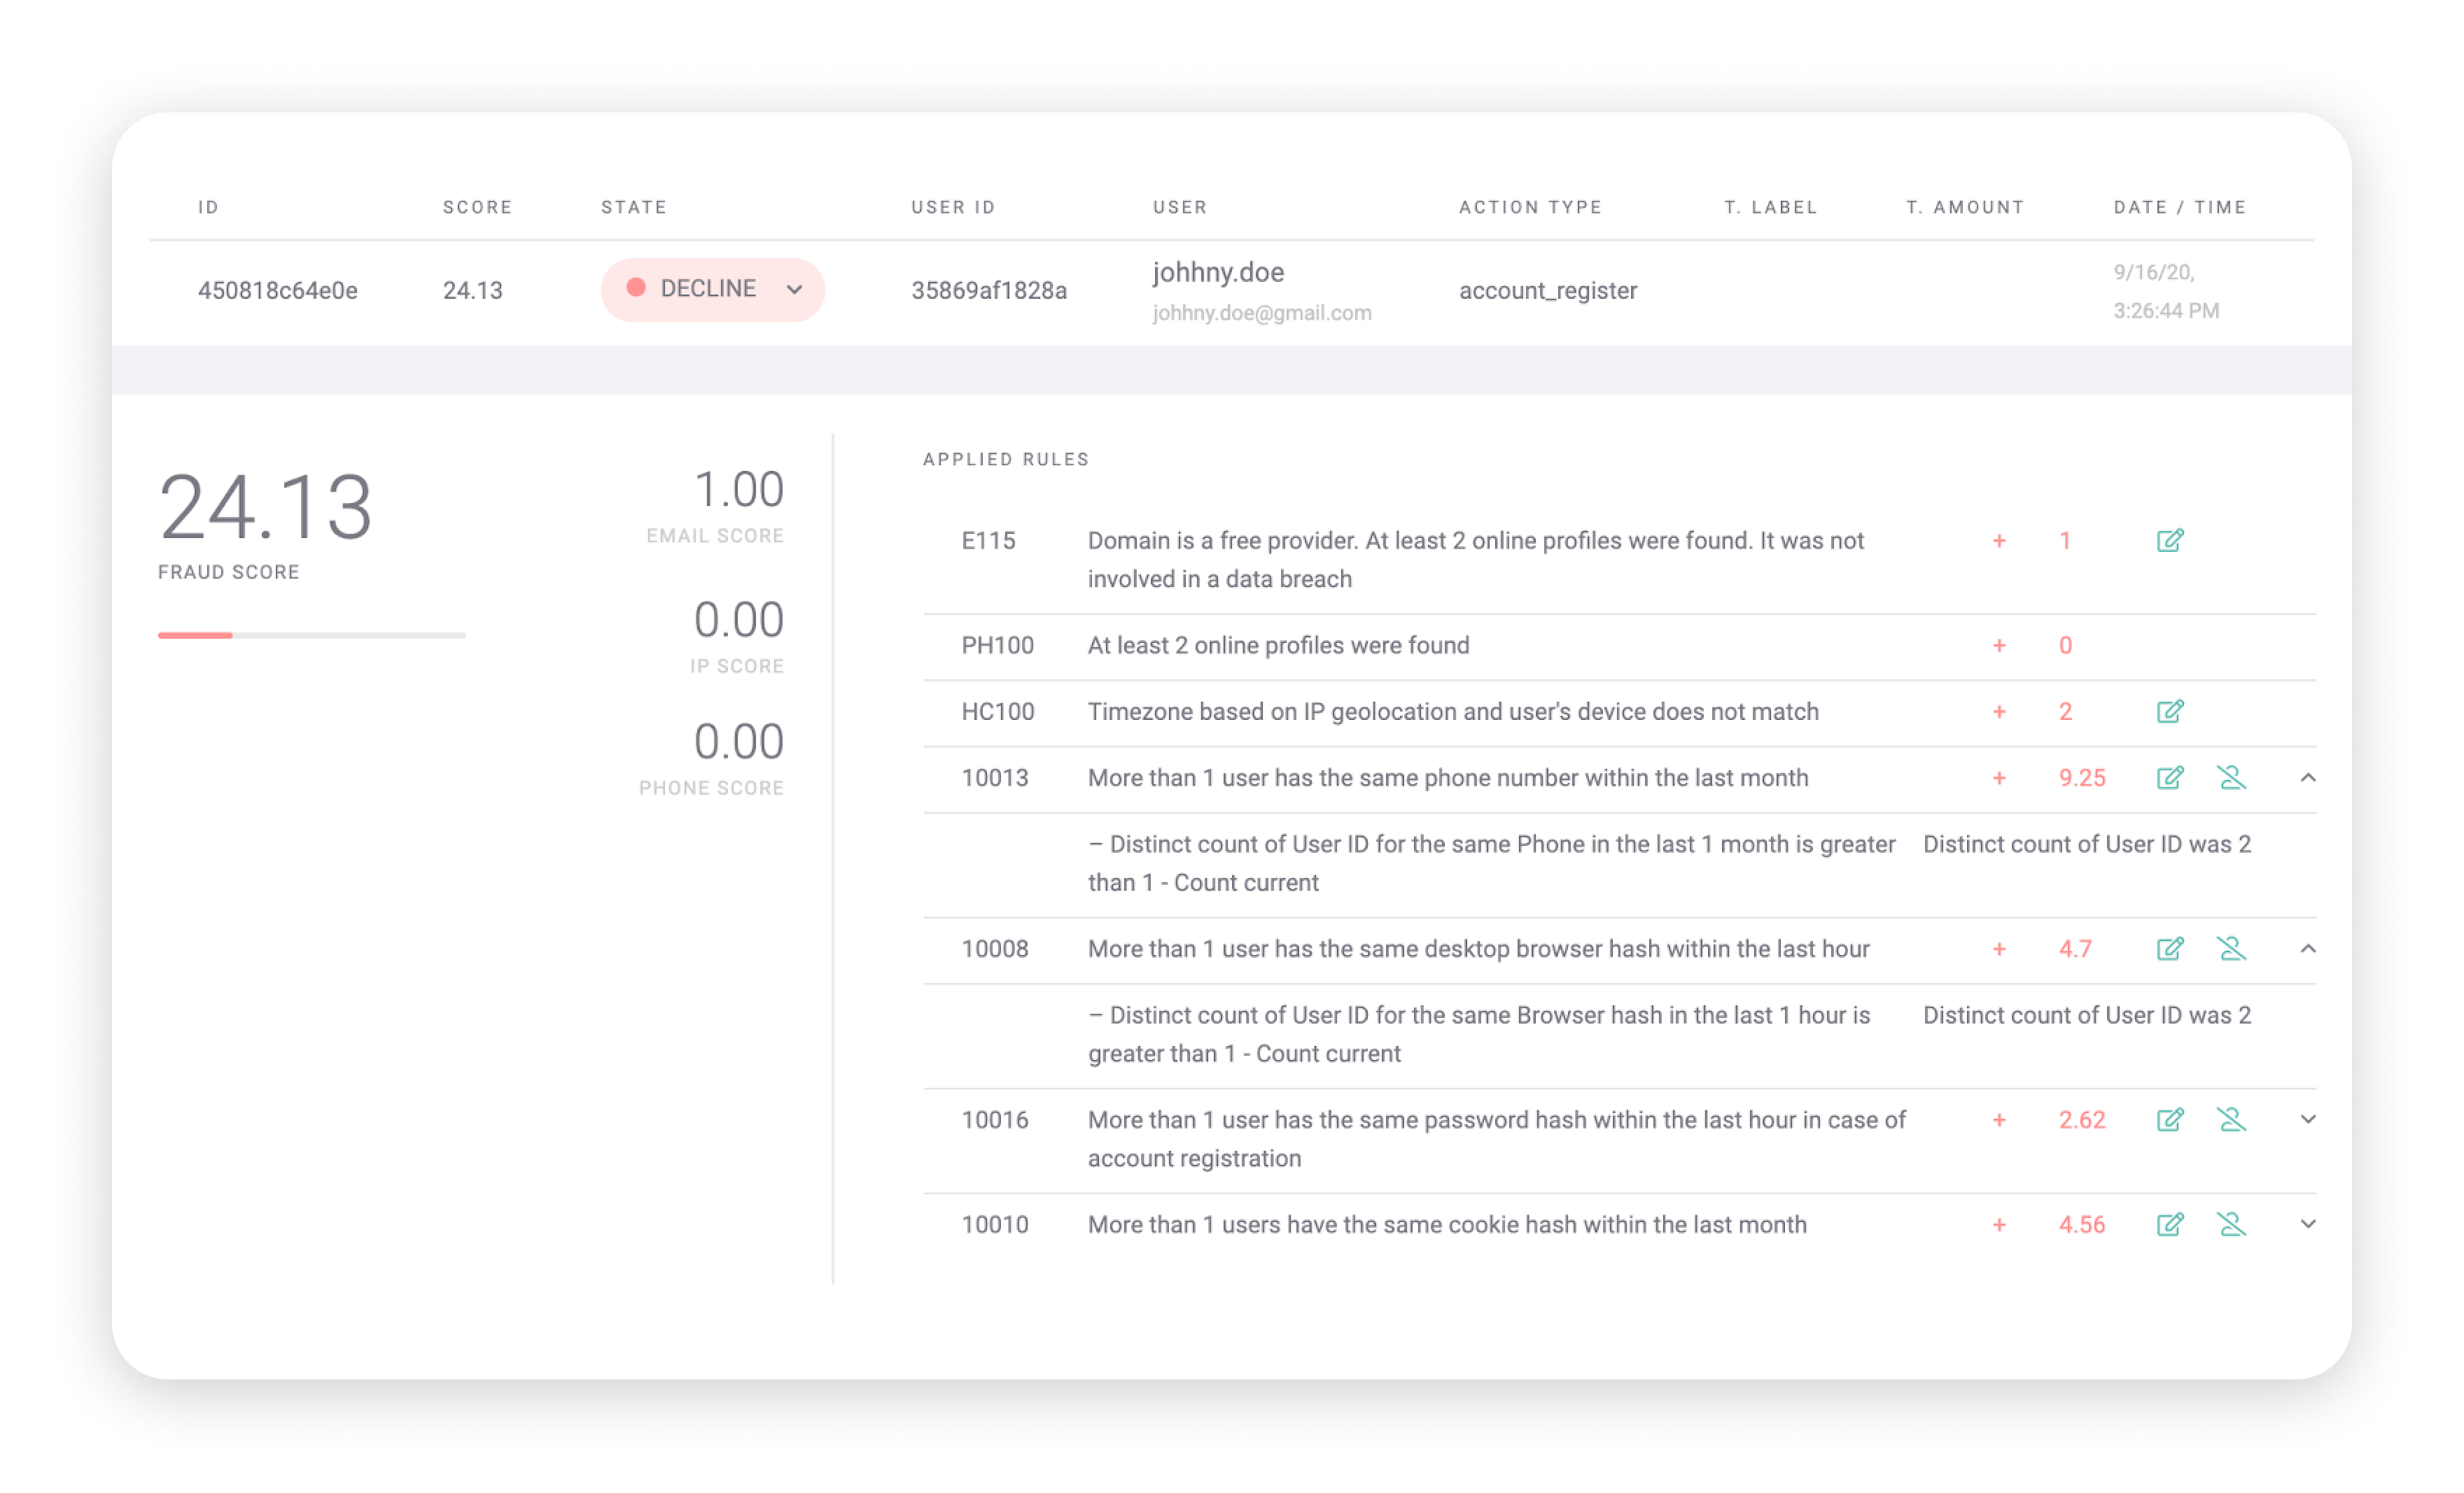Click edit icon for rule 10016
Image resolution: width=2464 pixels, height=1493 pixels.
(x=2169, y=1119)
